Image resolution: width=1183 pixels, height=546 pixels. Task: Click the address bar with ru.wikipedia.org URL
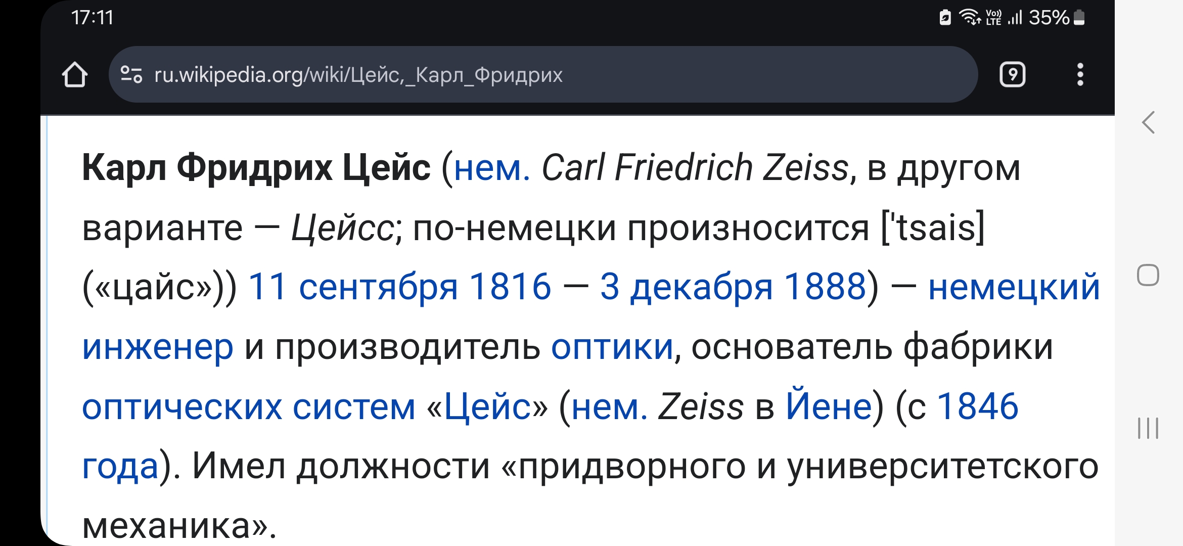(543, 75)
